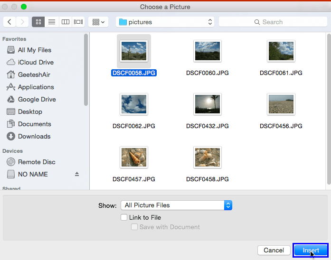331x260 pixels.
Task: Switch to icon grid view
Action: pos(38,22)
